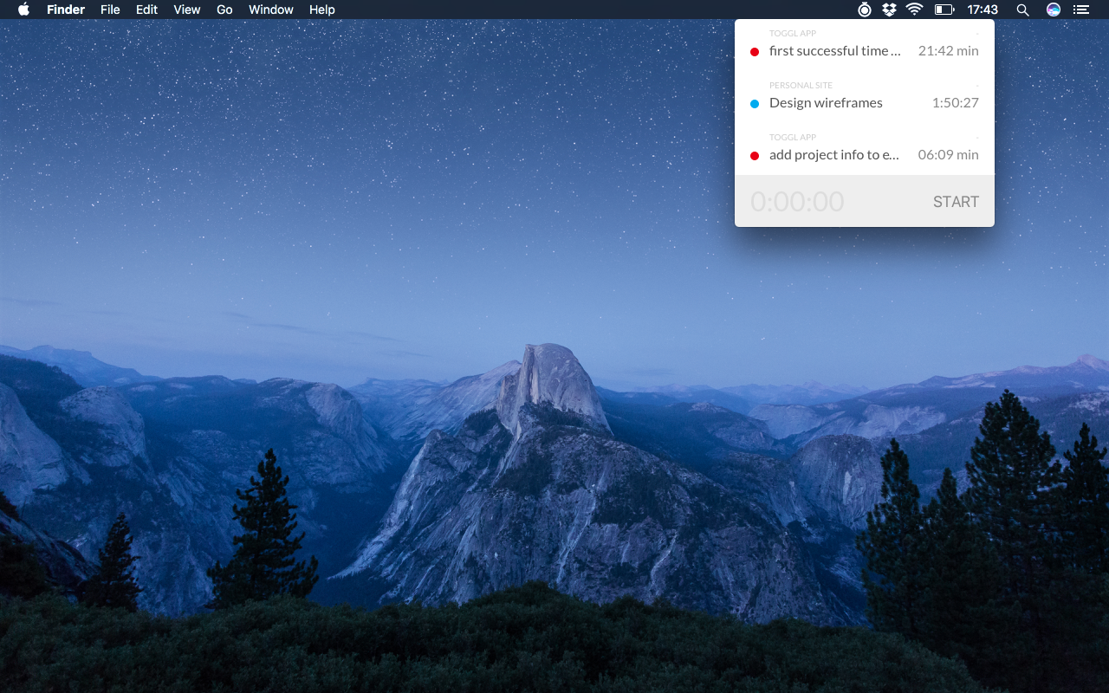Viewport: 1109px width, 693px height.
Task: Open Spotlight search magnifying glass
Action: point(1022,10)
